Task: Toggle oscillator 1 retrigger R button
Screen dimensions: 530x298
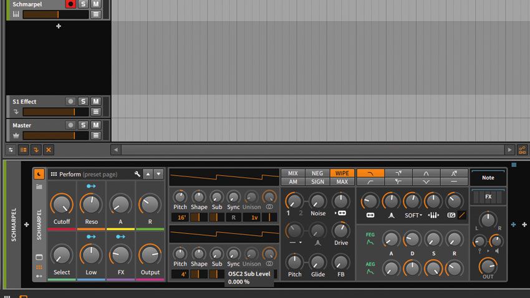Action: pos(234,217)
